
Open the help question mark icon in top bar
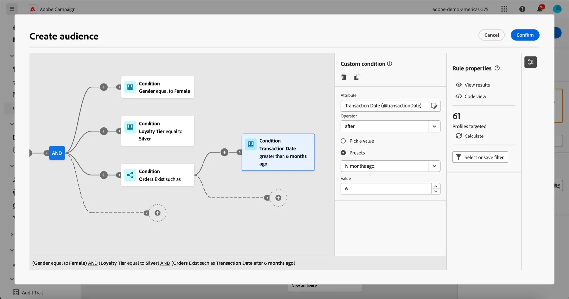pyautogui.click(x=522, y=9)
